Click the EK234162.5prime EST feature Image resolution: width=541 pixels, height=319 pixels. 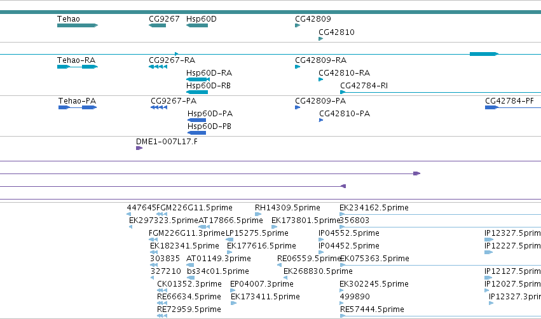[441, 214]
